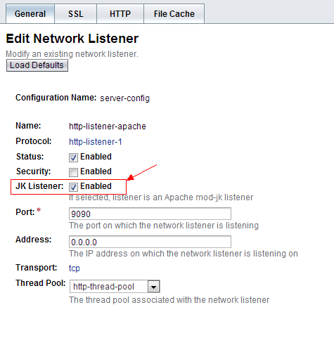This screenshot has height=338, width=334.
Task: Click the Address input field
Action: 150,242
